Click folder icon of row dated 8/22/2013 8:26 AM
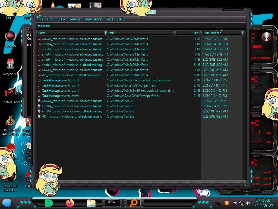Image resolution: width=278 pixels, height=209 pixels. click(39, 116)
